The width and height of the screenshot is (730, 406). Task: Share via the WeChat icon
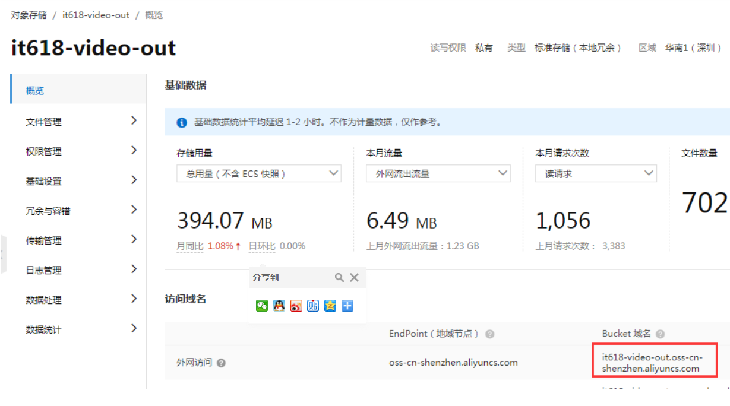click(x=262, y=306)
